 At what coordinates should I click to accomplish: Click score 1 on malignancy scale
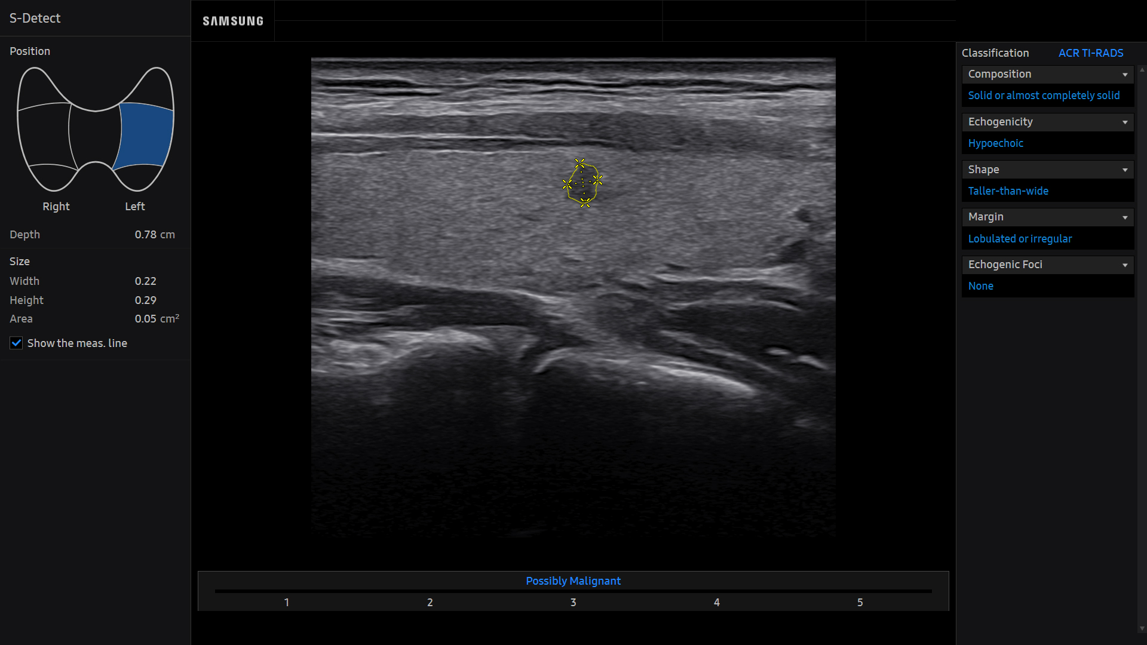pyautogui.click(x=287, y=603)
